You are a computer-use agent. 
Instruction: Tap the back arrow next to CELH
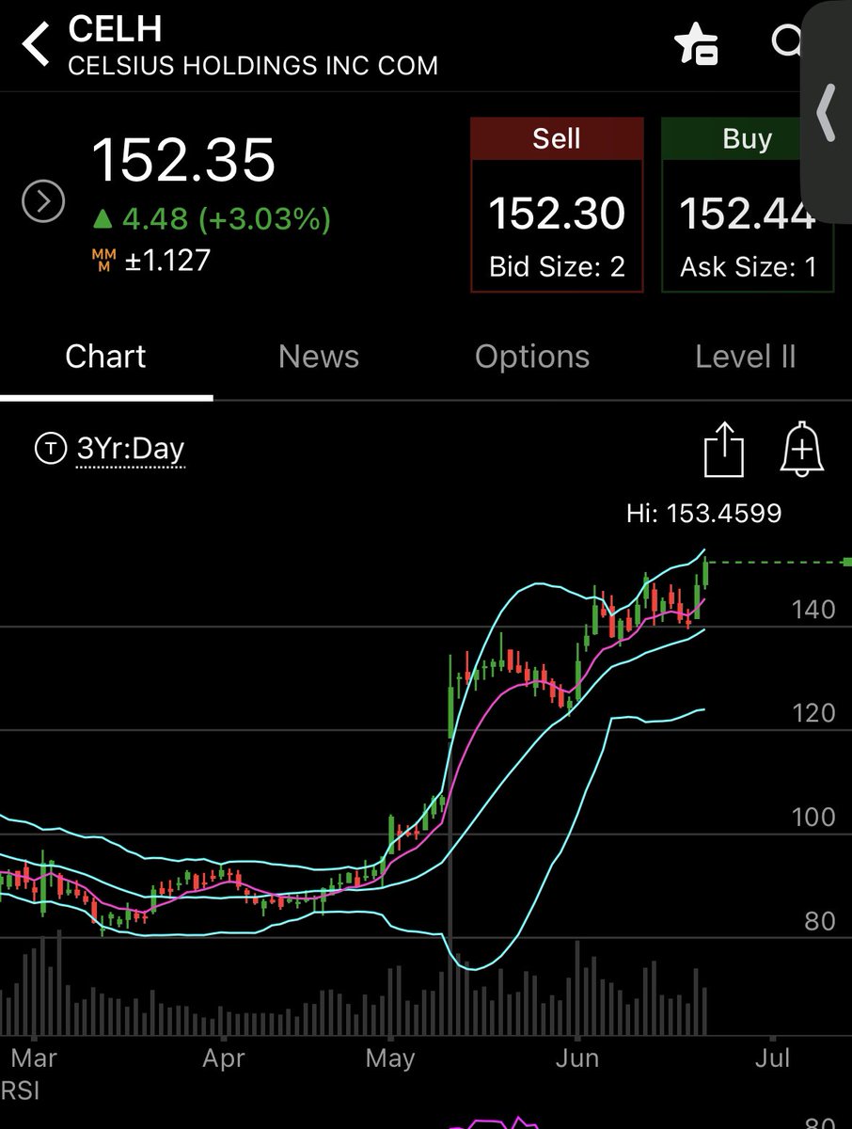[x=36, y=44]
